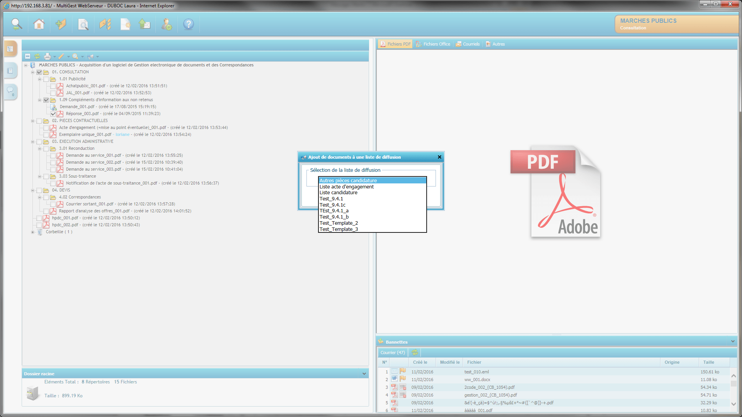This screenshot has height=417, width=742.
Task: Click the green refresh icon in tree toolbar
Action: [37, 56]
